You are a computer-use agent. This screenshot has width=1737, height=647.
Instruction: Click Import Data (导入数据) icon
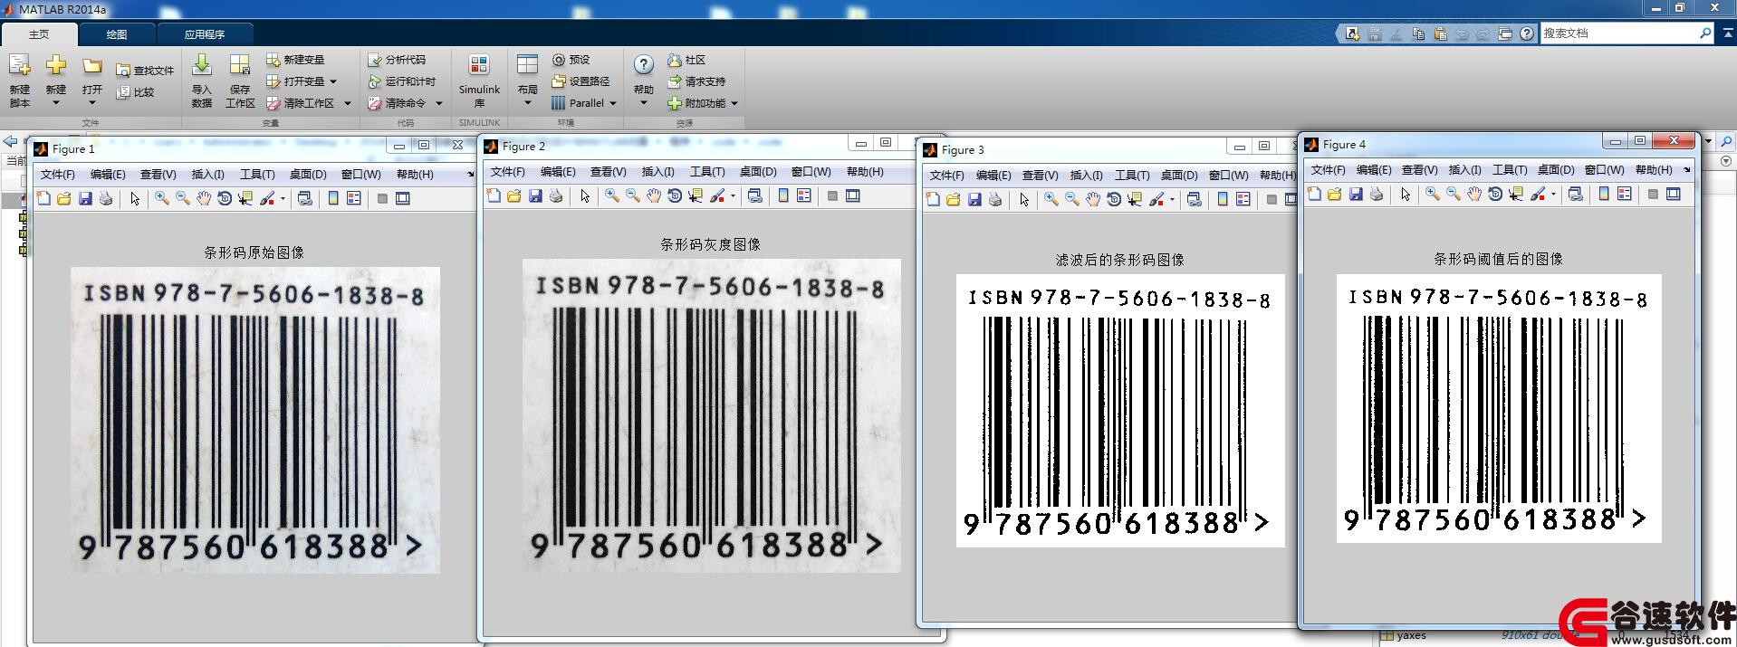click(x=202, y=65)
